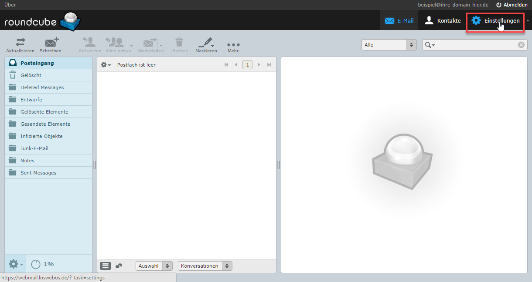Compose new mail with Schreiben icon

click(51, 43)
